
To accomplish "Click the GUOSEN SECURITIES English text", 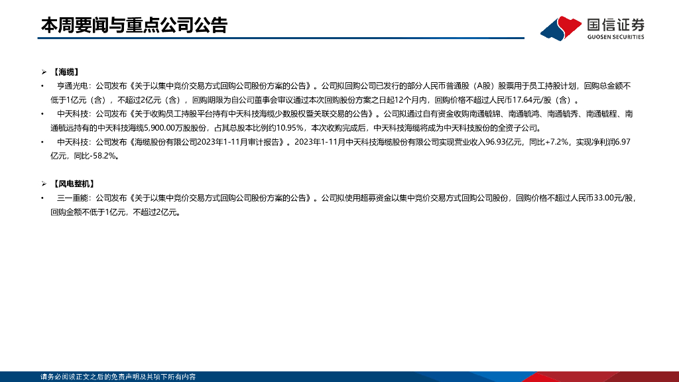I will (x=615, y=37).
